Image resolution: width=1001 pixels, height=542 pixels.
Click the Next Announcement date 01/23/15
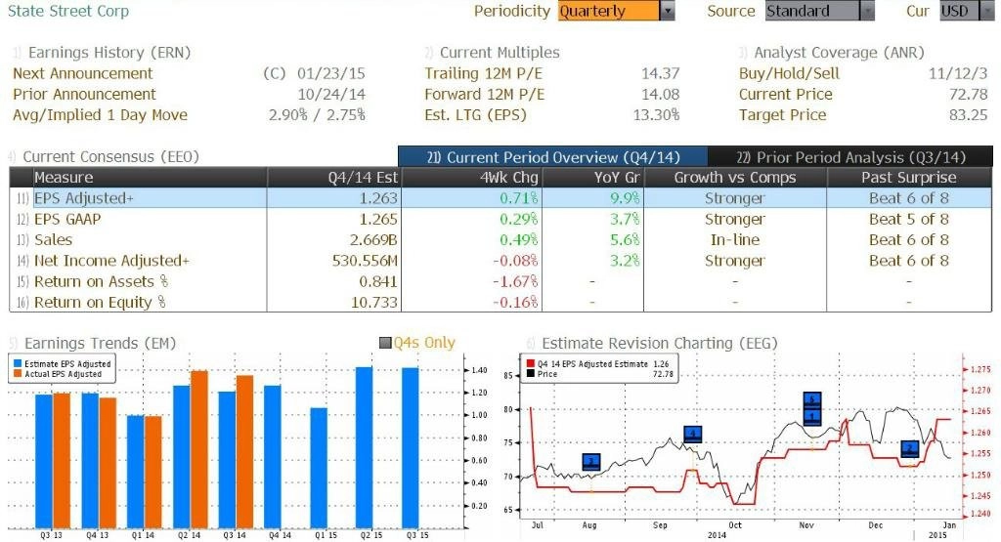click(x=331, y=73)
